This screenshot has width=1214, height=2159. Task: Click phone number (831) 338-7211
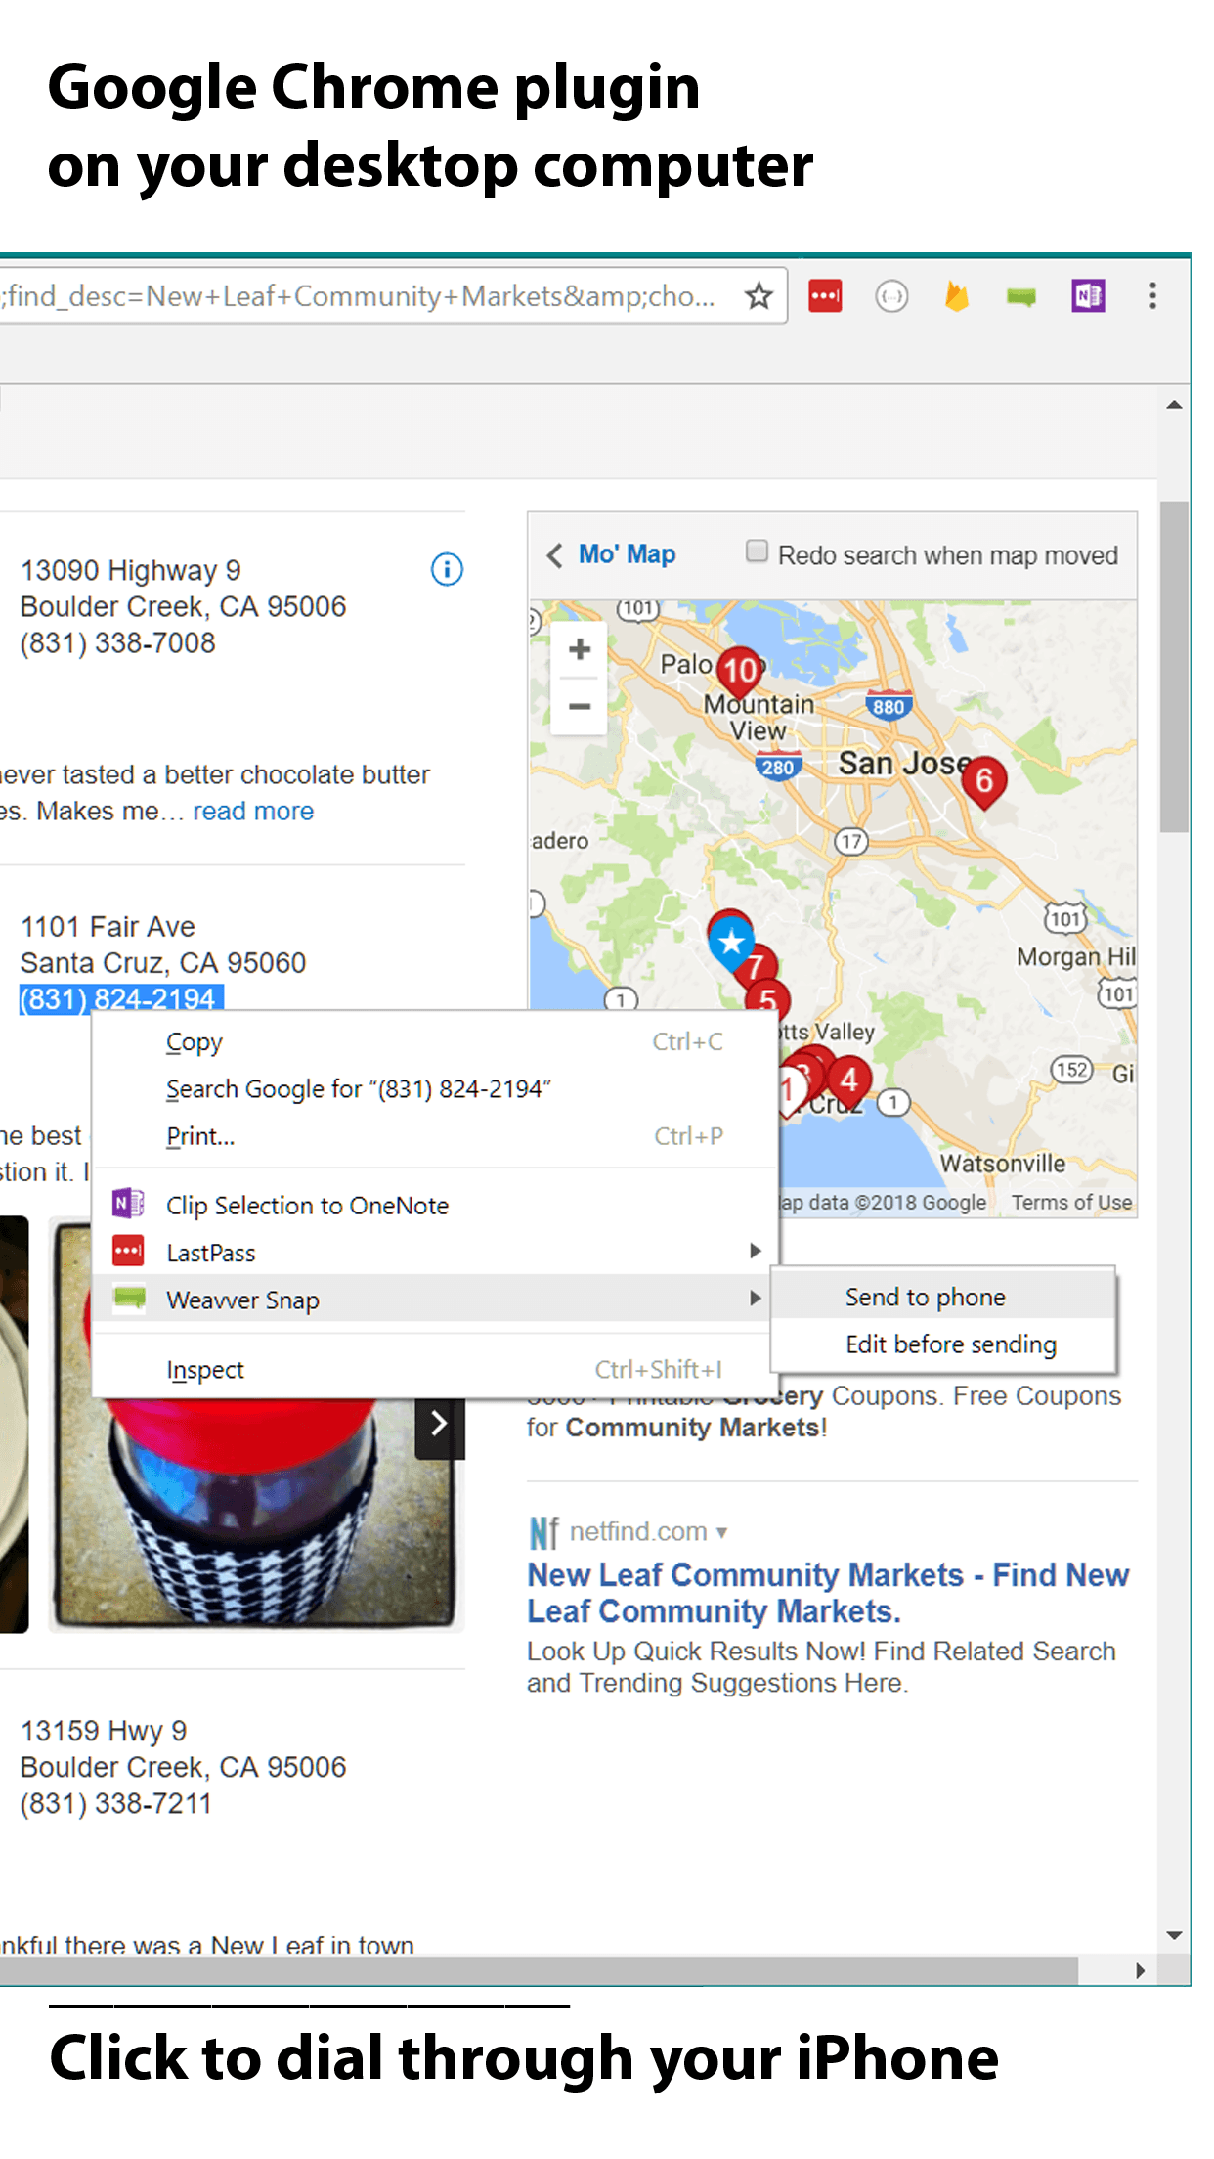(115, 1804)
